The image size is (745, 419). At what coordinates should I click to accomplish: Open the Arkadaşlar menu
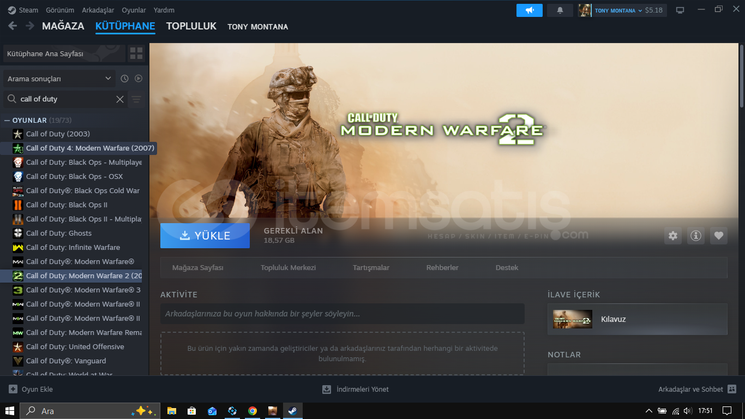coord(98,10)
